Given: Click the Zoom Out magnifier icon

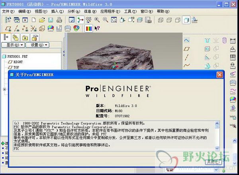Looking at the screenshot, I should (x=106, y=20).
